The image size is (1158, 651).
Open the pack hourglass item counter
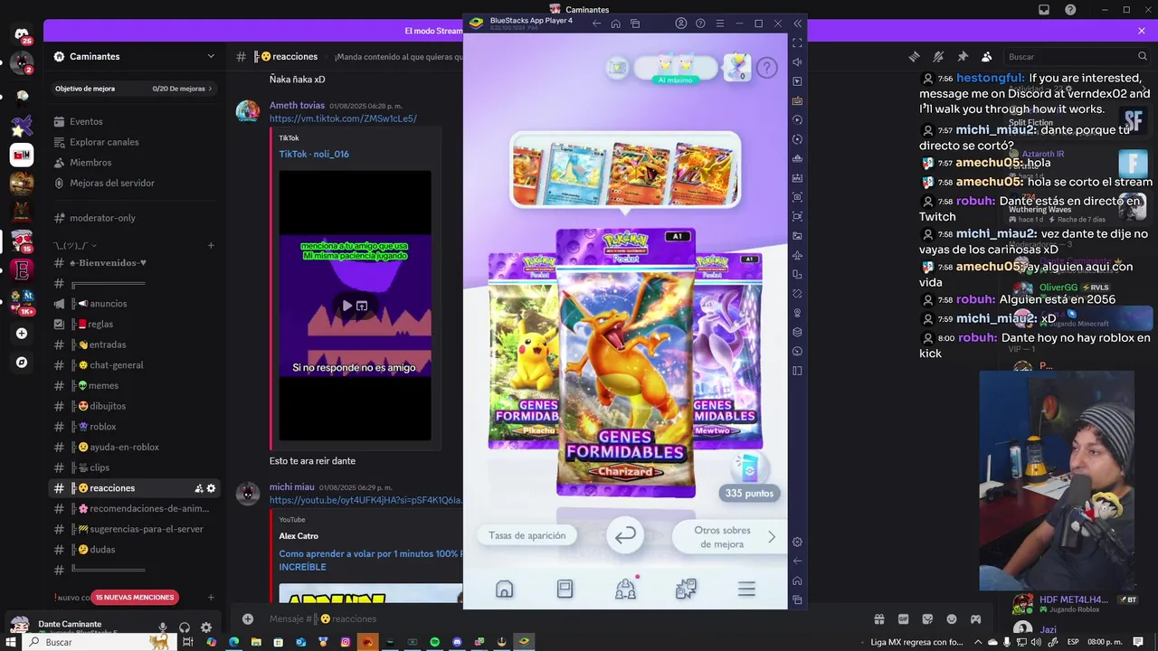[x=738, y=67]
